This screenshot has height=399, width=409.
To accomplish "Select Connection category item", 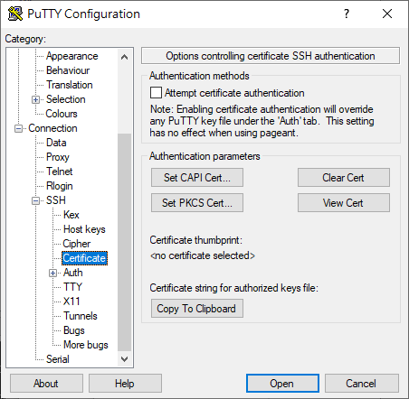I will (x=52, y=128).
